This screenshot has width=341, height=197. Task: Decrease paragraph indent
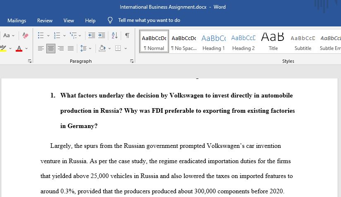(x=92, y=35)
